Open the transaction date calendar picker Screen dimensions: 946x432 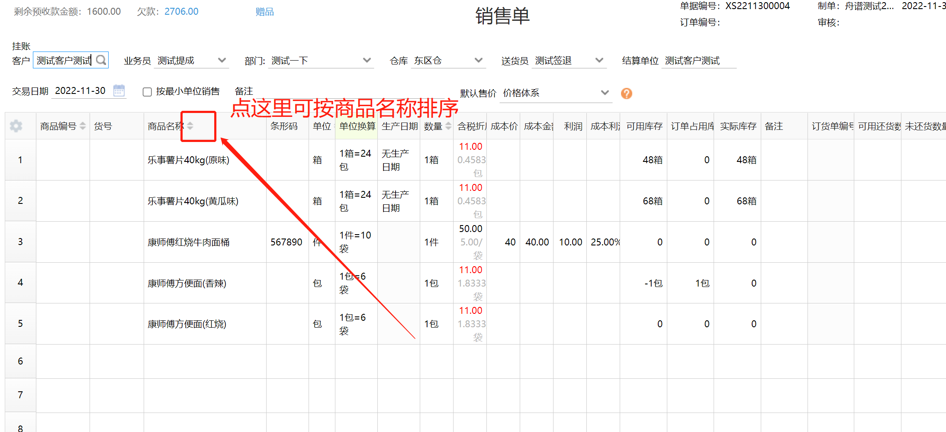pyautogui.click(x=119, y=91)
